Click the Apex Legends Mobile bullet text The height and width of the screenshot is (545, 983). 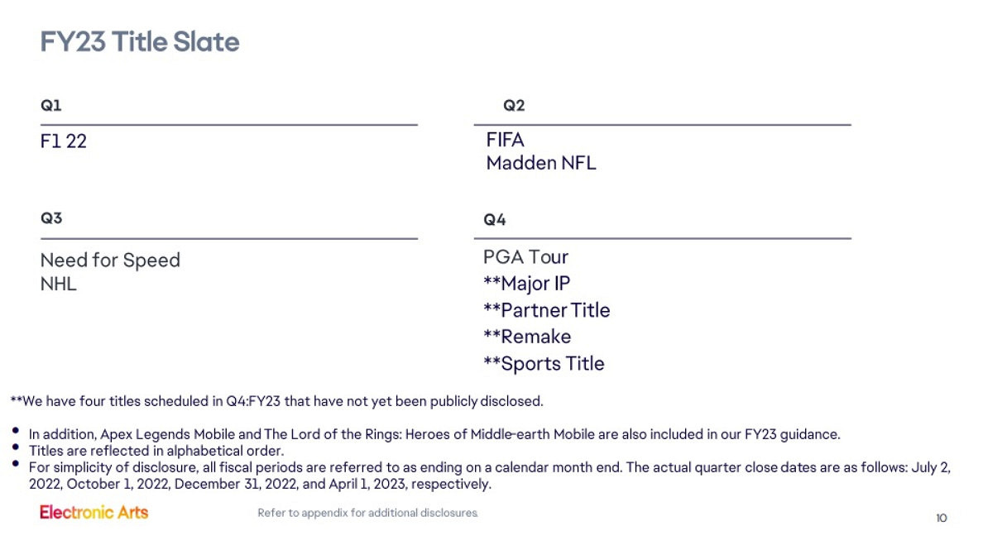[434, 434]
